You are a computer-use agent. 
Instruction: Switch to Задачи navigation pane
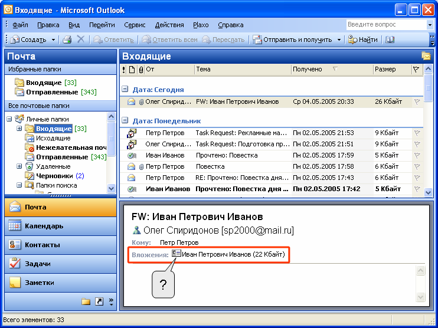60,264
